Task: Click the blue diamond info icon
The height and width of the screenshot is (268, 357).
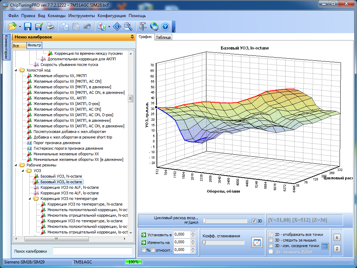Action: tap(117, 27)
